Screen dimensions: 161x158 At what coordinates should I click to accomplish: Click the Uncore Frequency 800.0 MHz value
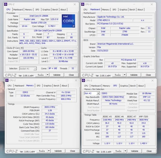(66, 99)
